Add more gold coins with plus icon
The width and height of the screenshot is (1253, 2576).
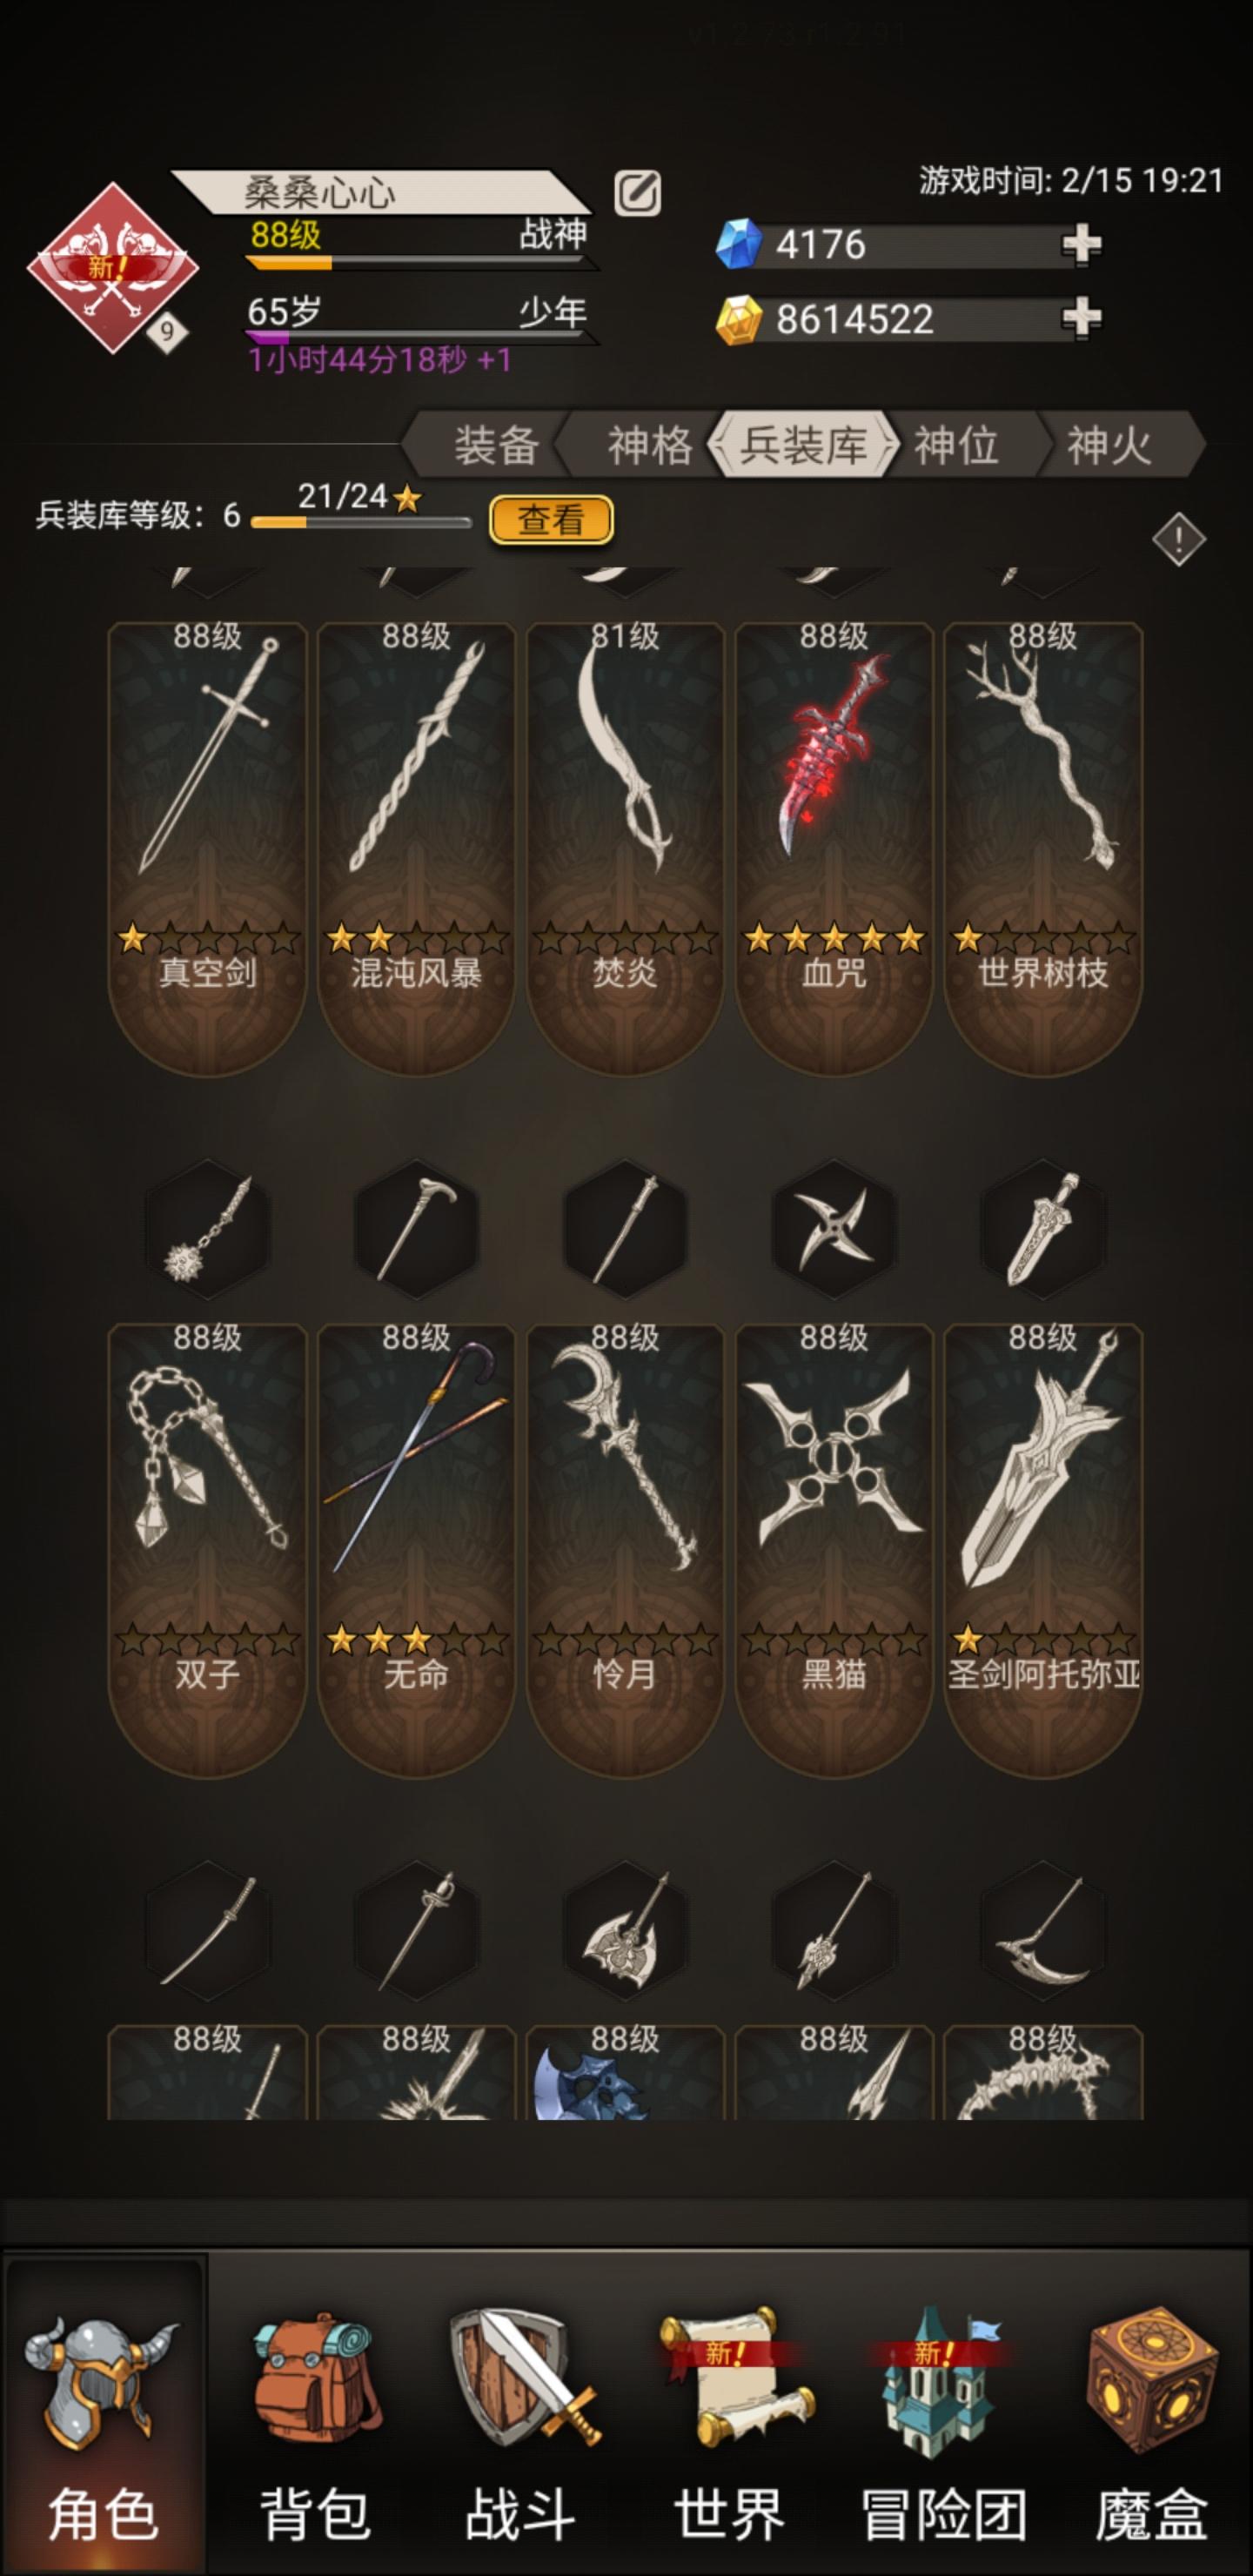pyautogui.click(x=1081, y=319)
